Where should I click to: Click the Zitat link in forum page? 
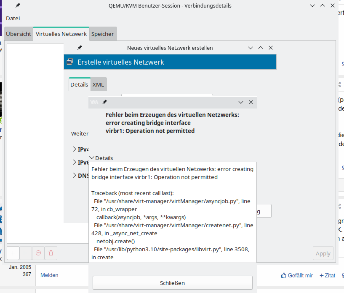(x=327, y=275)
